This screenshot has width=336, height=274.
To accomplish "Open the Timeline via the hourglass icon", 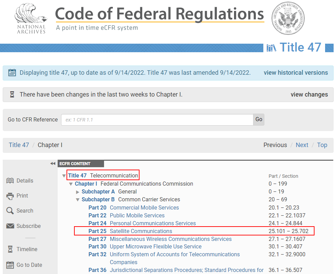I will [11, 249].
